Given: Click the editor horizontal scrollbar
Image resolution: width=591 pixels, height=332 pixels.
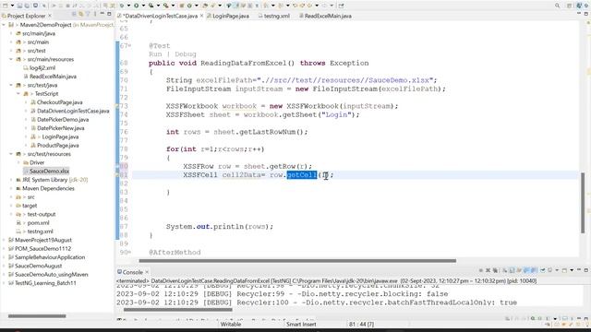Looking at the screenshot, I should pyautogui.click(x=297, y=260).
